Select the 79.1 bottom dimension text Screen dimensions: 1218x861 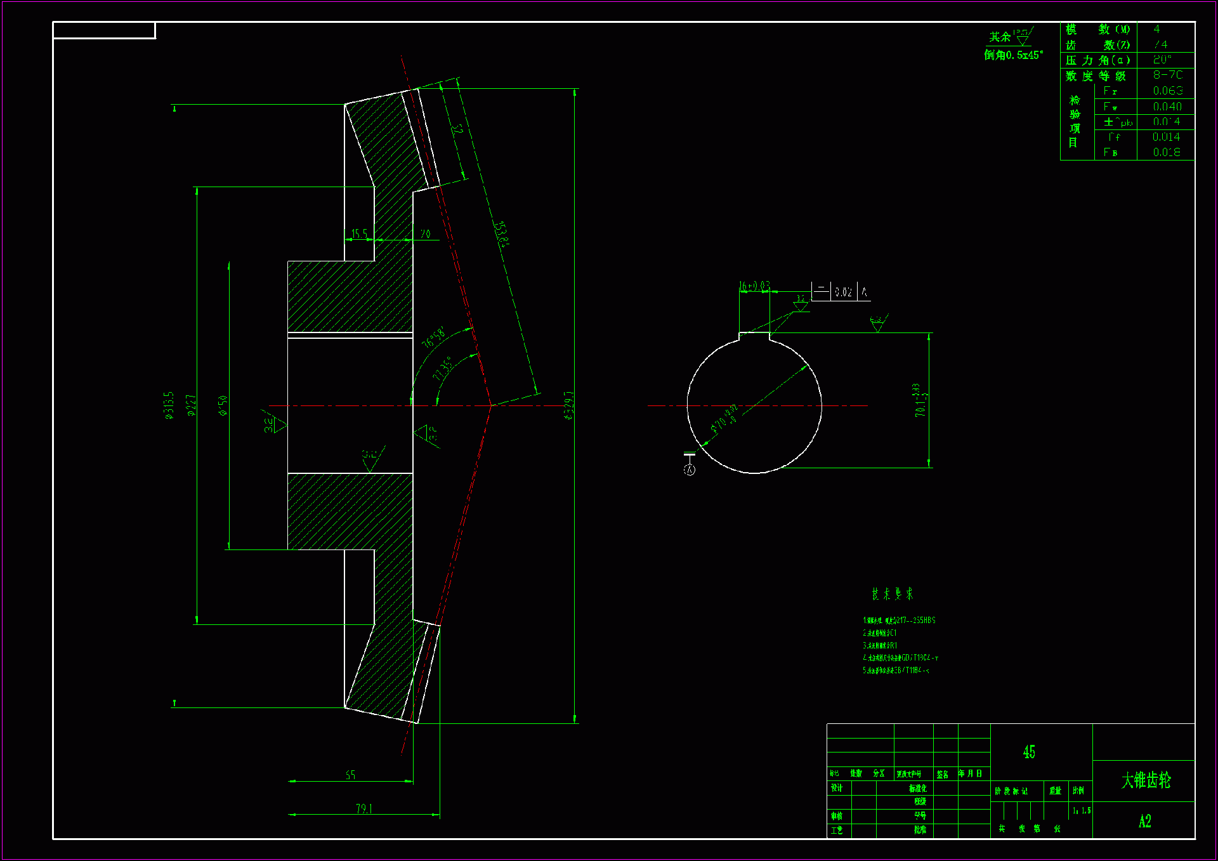click(363, 808)
